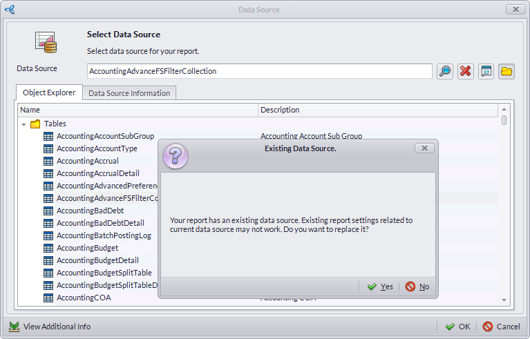Select the AccountingAccountType table icon
The height and width of the screenshot is (339, 530).
pyautogui.click(x=48, y=148)
